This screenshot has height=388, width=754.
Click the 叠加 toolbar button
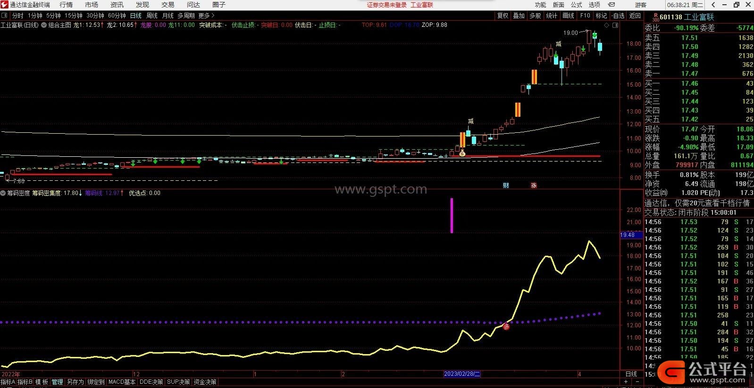click(519, 16)
